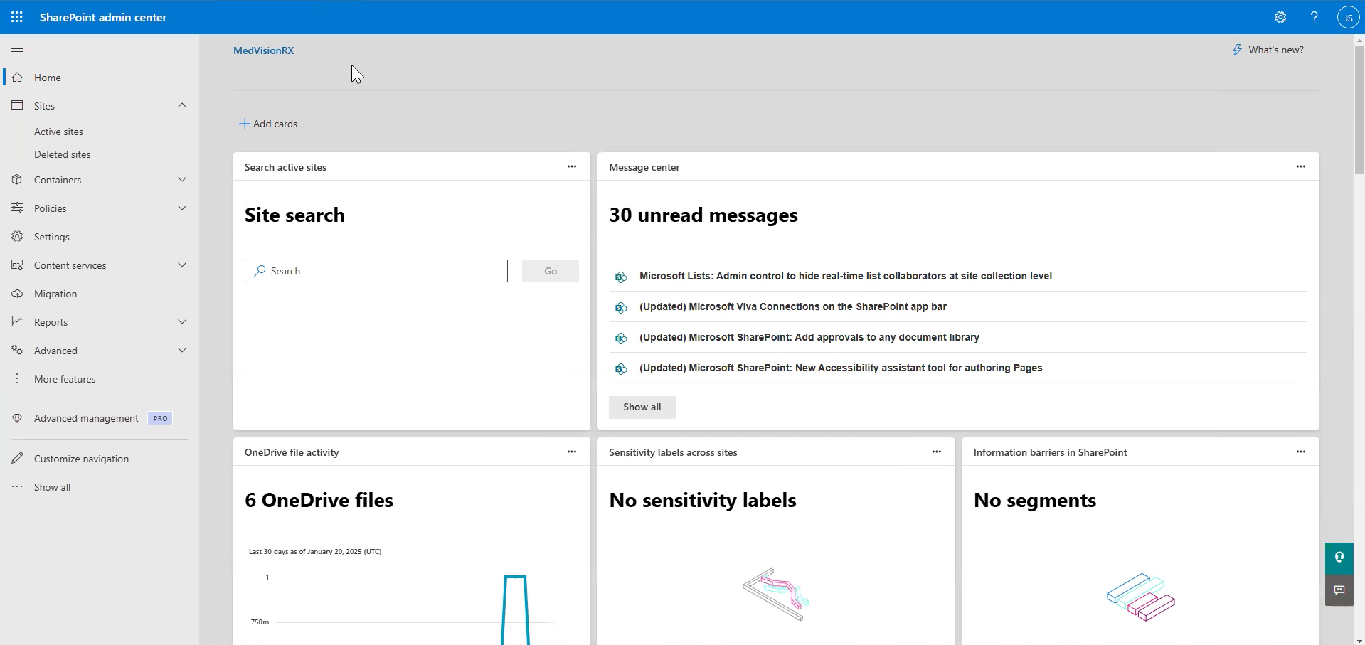The height and width of the screenshot is (645, 1365).
Task: Expand the Reports section
Action: pos(182,321)
